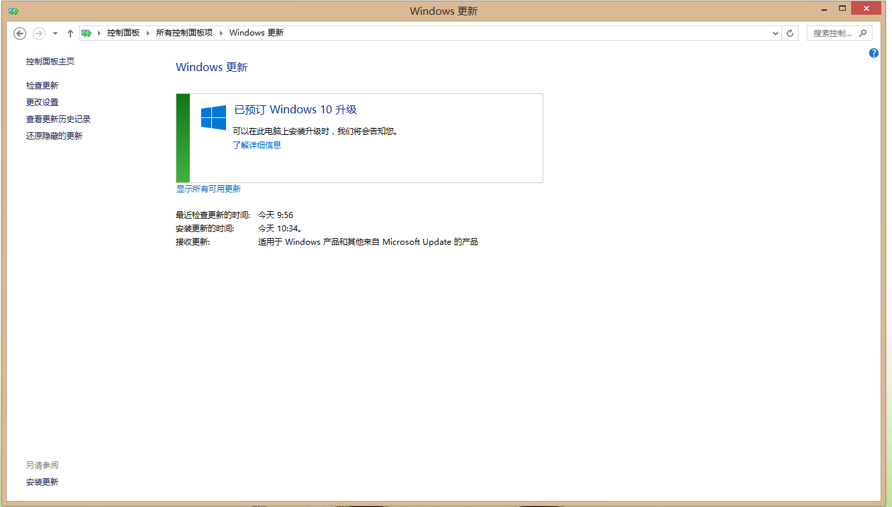
Task: Expand the chevron after 控制面板 breadcrumb
Action: (x=148, y=33)
